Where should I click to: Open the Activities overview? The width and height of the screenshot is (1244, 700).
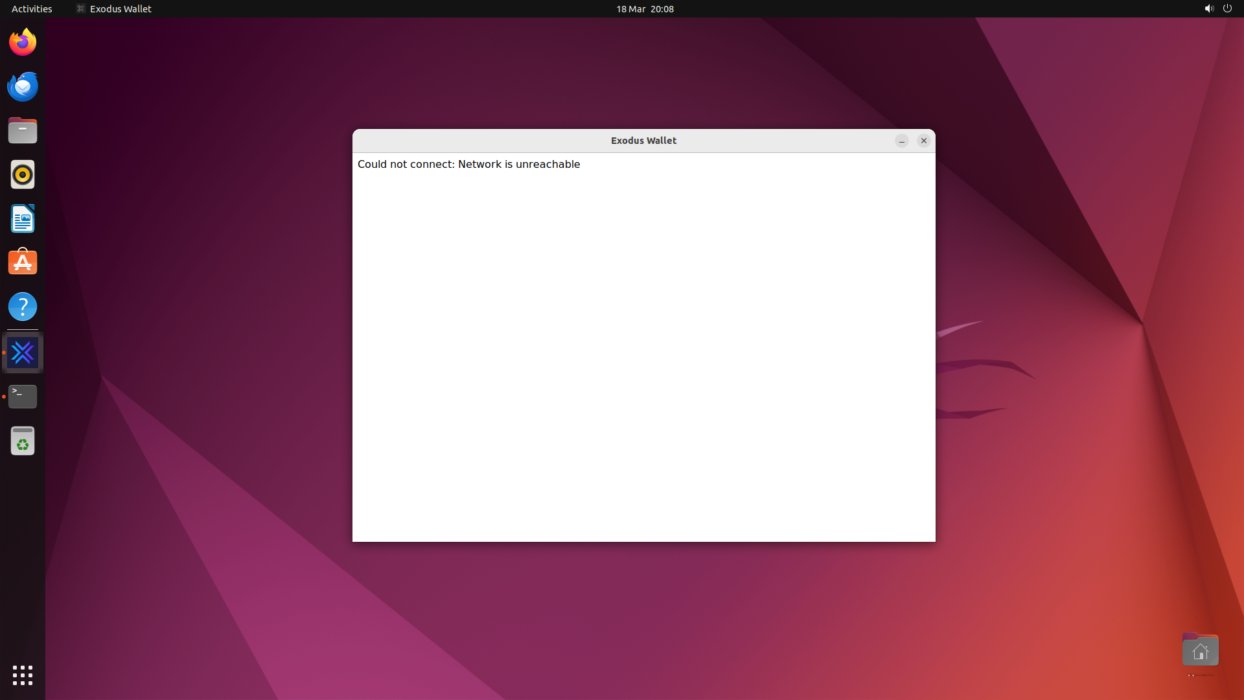(x=32, y=8)
